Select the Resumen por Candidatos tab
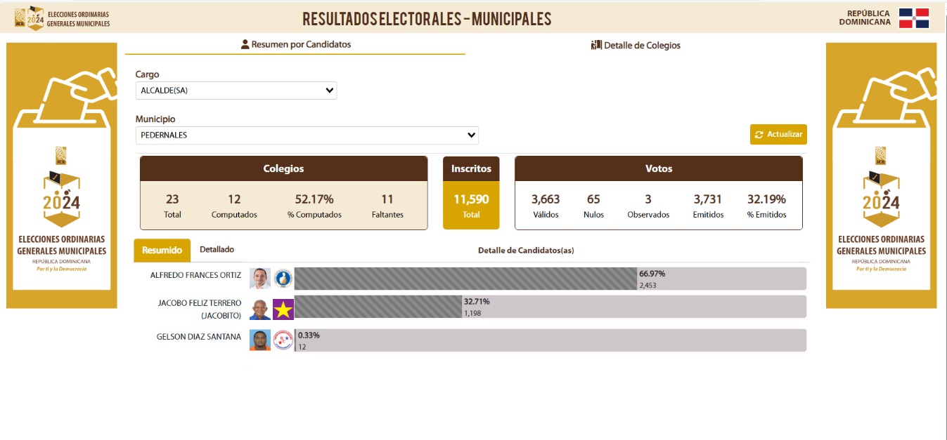The height and width of the screenshot is (440, 947). tap(295, 44)
